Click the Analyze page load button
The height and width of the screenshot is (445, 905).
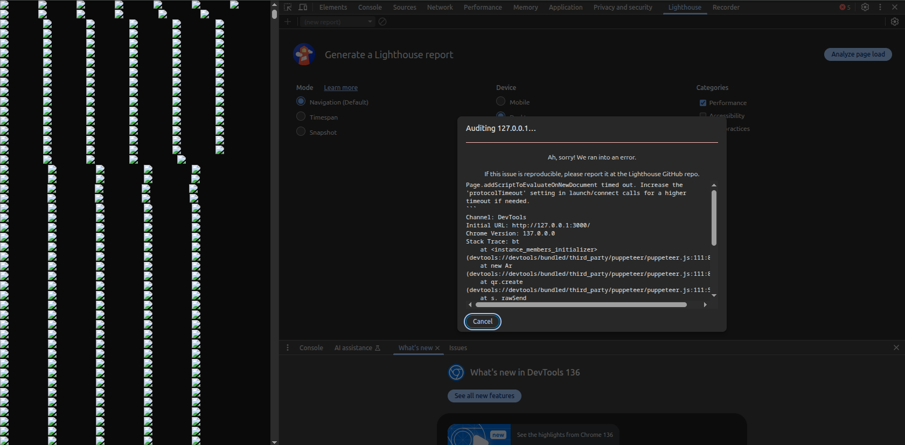pos(858,54)
